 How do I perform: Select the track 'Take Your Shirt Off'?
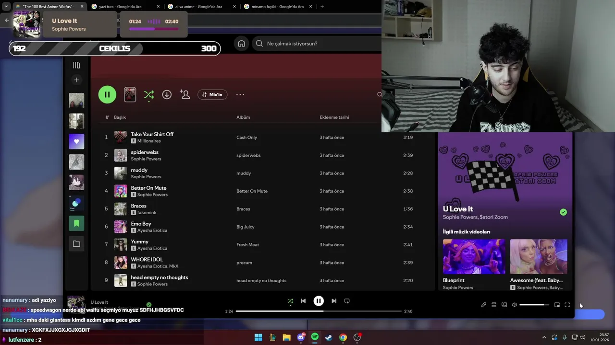(x=152, y=134)
